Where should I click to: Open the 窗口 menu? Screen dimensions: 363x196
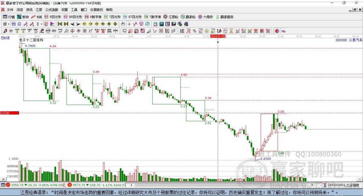(x=84, y=10)
